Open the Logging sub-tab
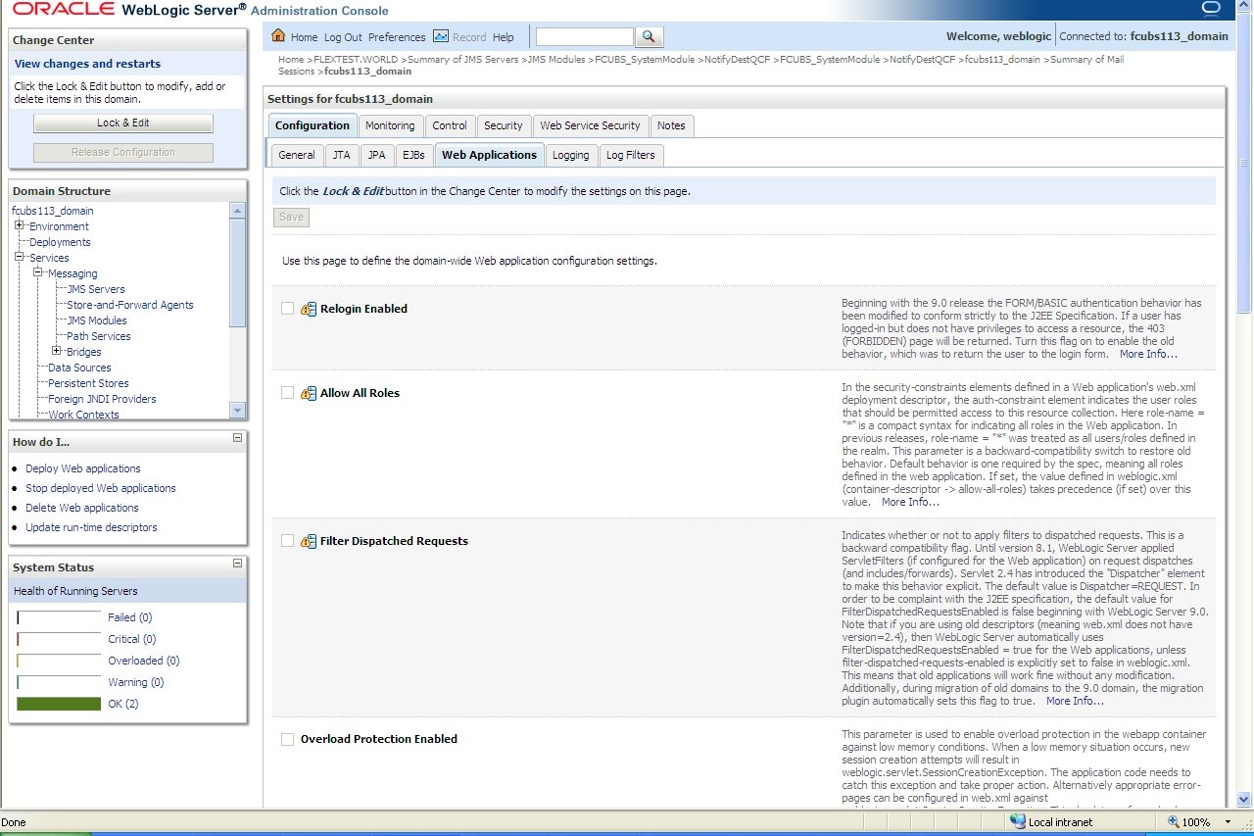Image resolution: width=1254 pixels, height=836 pixels. point(570,155)
